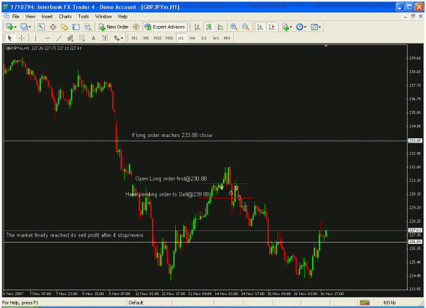Image resolution: width=426 pixels, height=308 pixels.
Task: Pick the Trendline drawing tool
Action: 59,38
